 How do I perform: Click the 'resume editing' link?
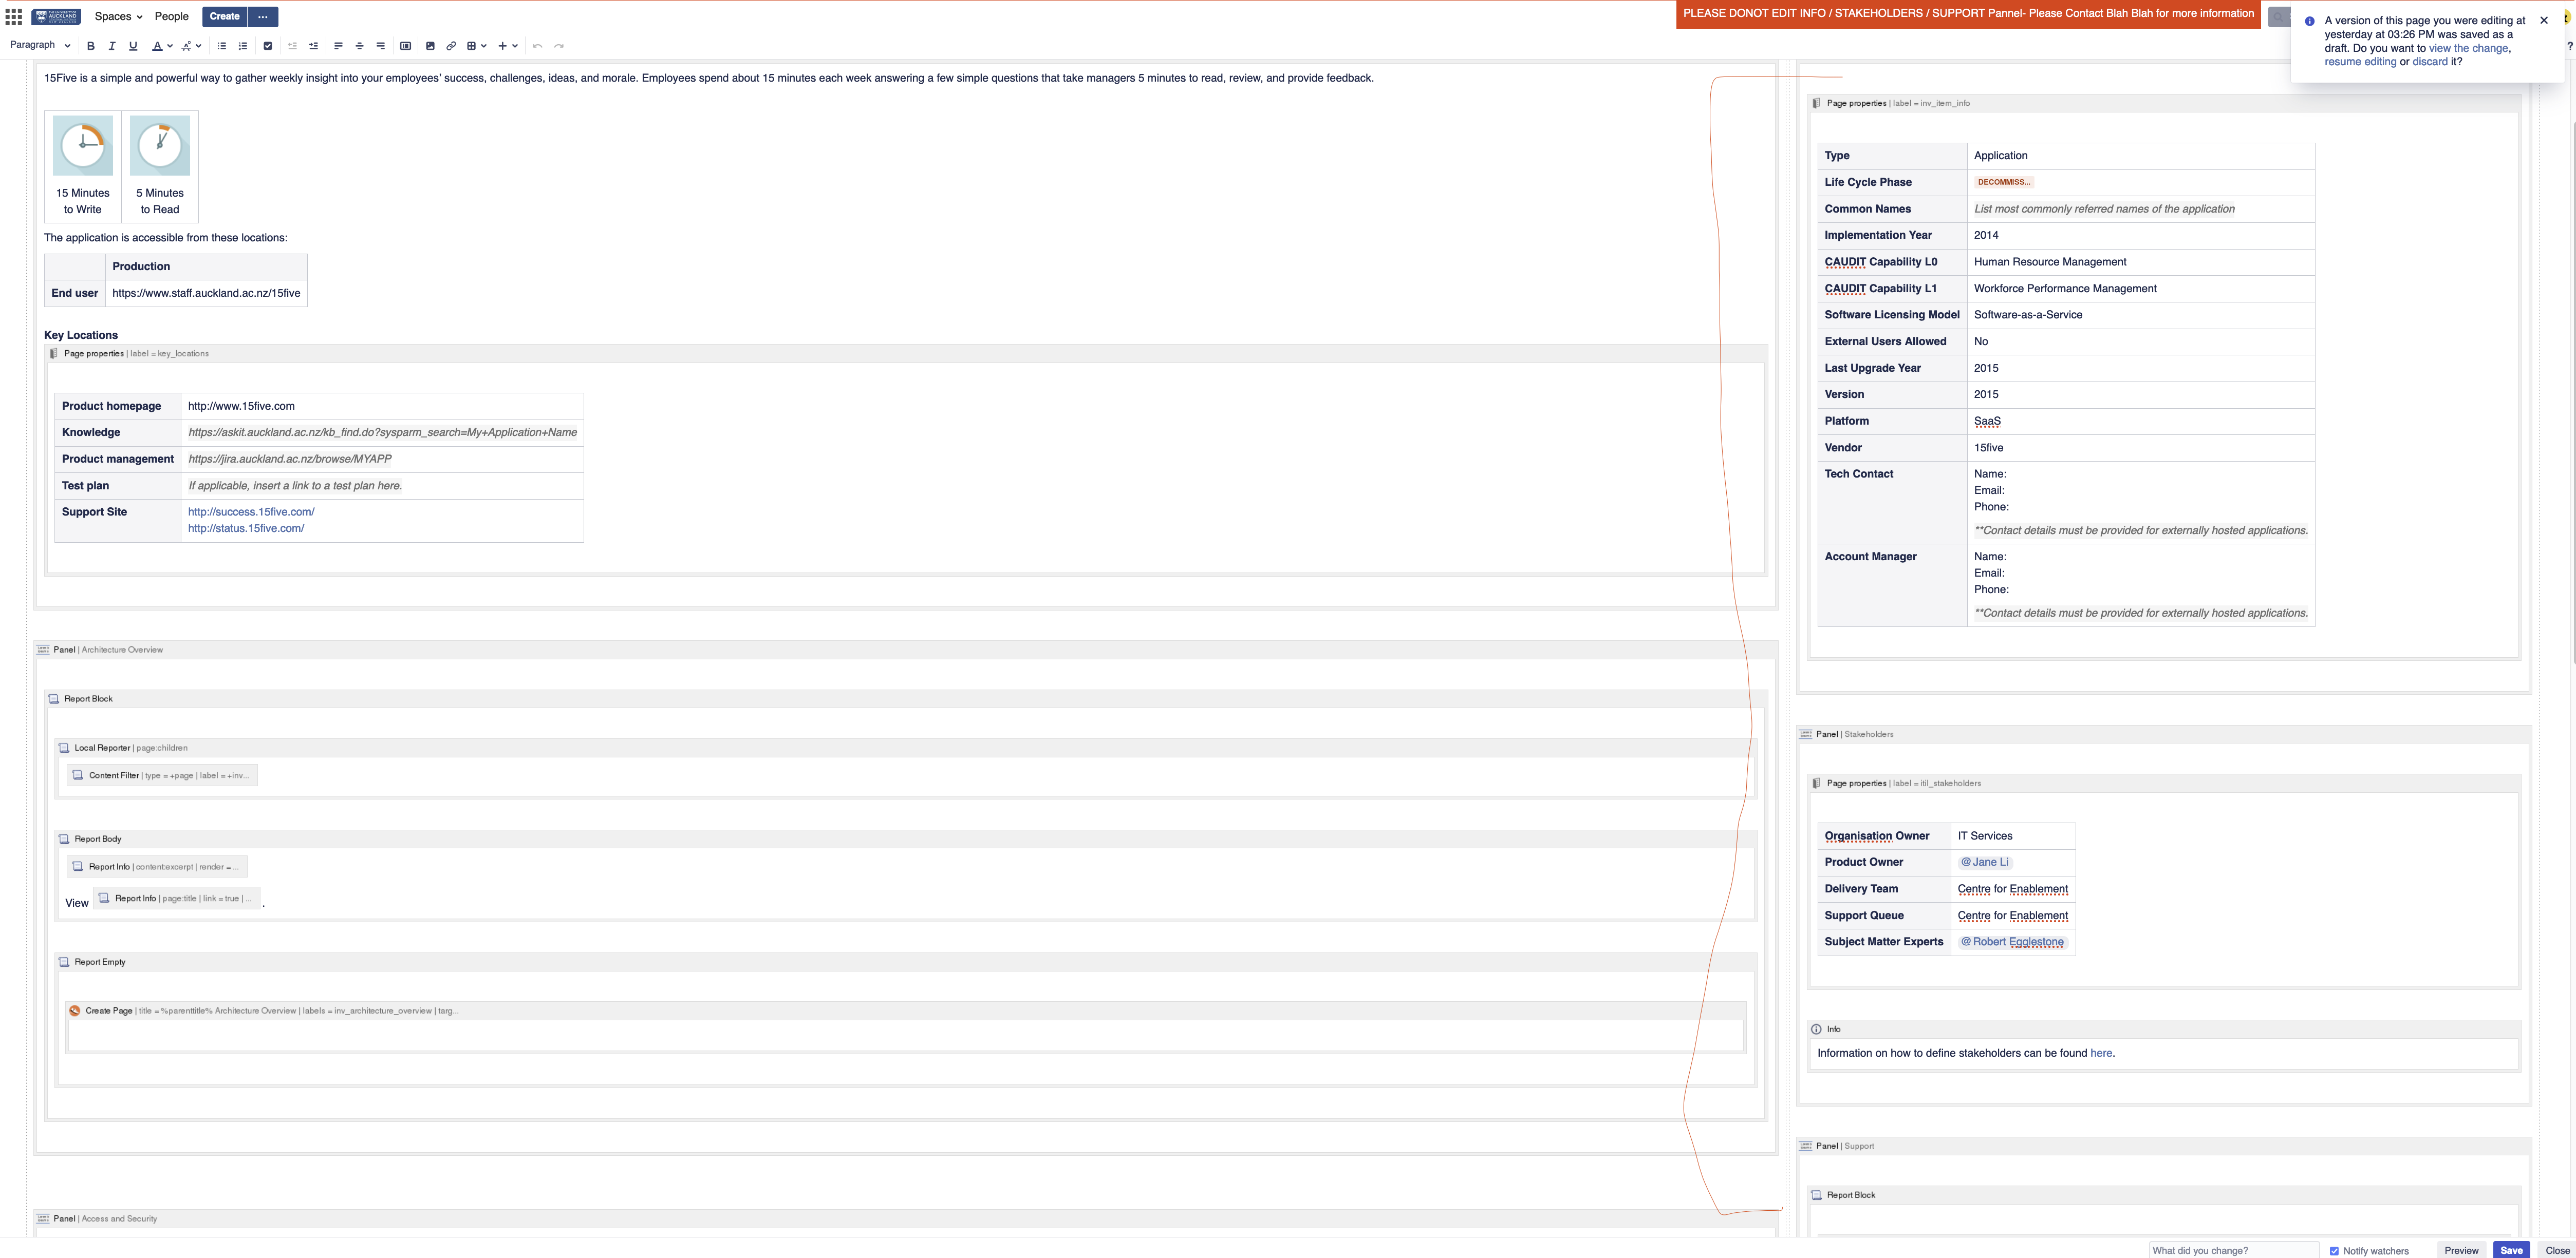click(2360, 62)
